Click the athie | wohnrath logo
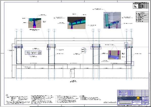 (110, 102)
